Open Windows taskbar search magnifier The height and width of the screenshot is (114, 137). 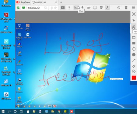pyautogui.click(x=9, y=112)
